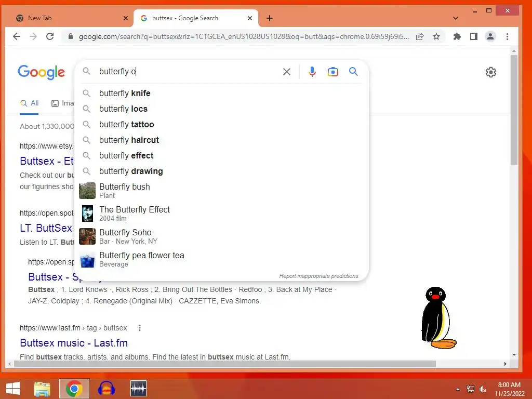Show hidden system tray icons
Screen dimensions: 532x399
[x=458, y=389]
